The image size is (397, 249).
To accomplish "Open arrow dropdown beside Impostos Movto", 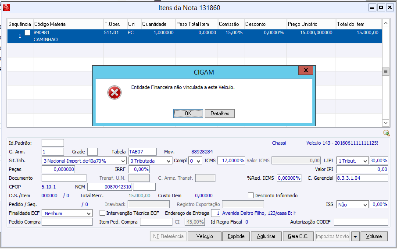I will tap(355, 236).
